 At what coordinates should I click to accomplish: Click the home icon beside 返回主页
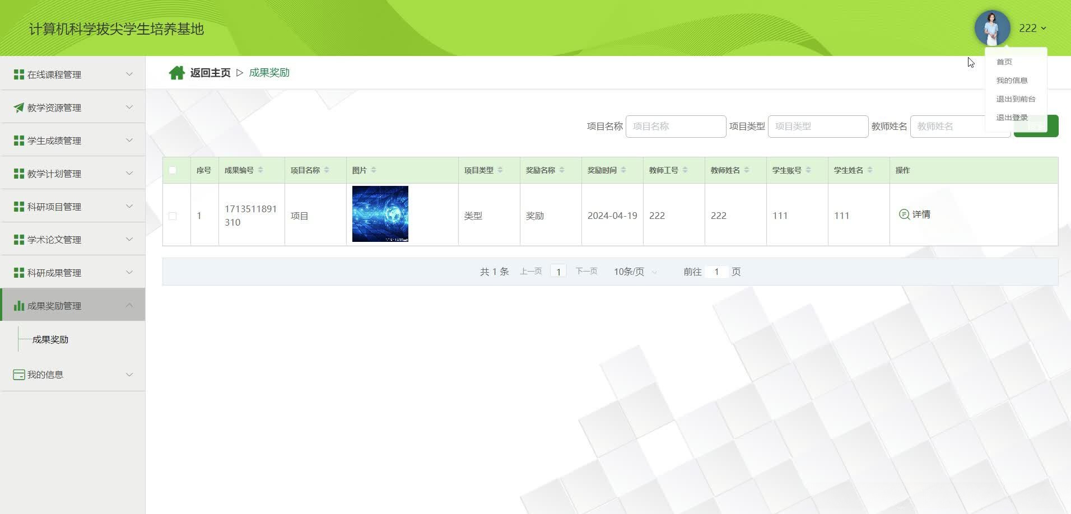tap(177, 73)
